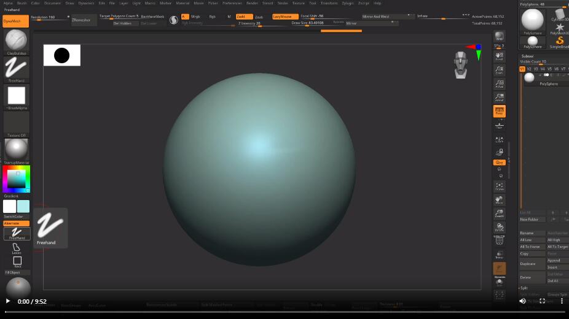Open the Zplugin menu
Screen dimensions: 569x319
tap(348, 3)
